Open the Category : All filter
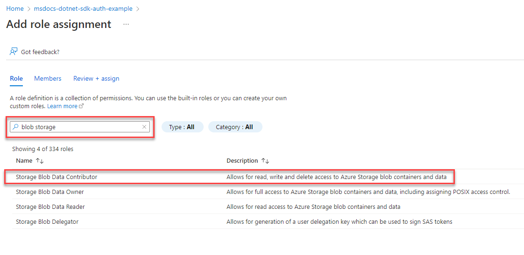Screen dimensions: 524x255 point(235,127)
